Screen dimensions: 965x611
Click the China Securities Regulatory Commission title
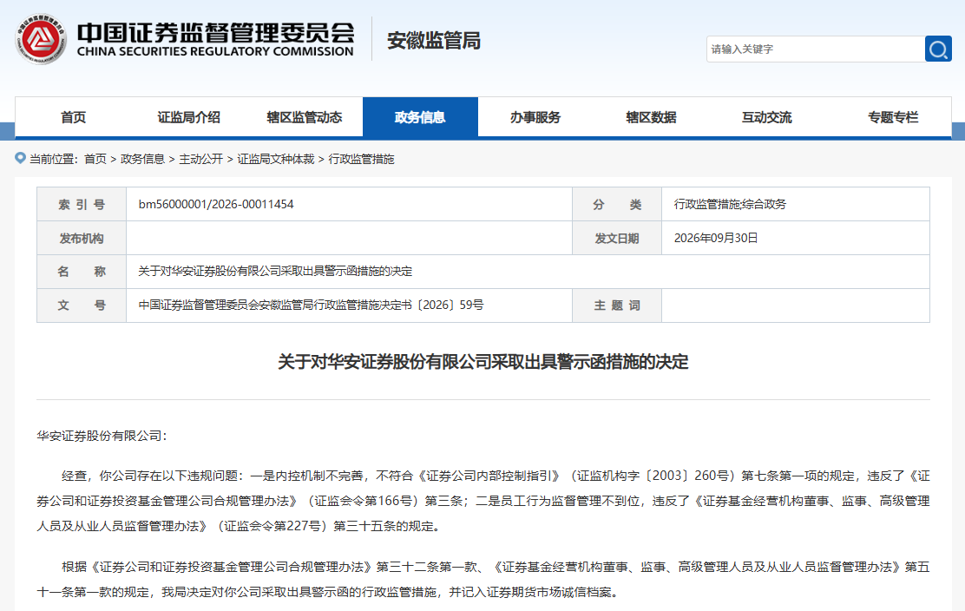(x=215, y=39)
